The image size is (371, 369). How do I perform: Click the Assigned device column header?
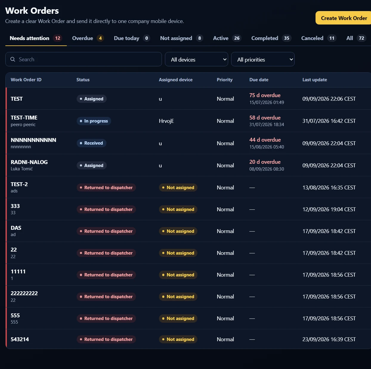[x=176, y=80]
